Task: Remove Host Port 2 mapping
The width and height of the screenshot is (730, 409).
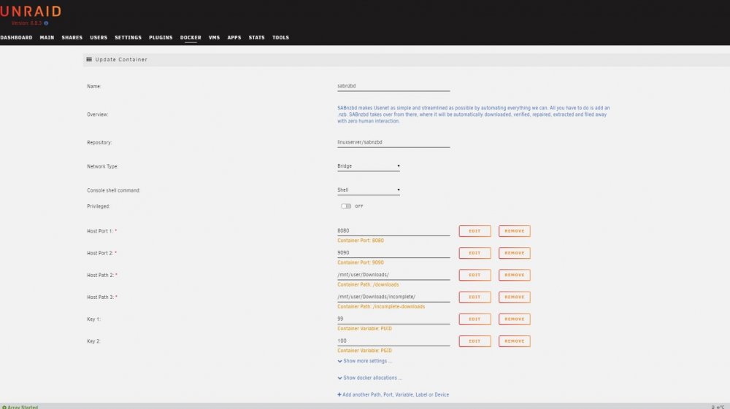Action: point(515,253)
